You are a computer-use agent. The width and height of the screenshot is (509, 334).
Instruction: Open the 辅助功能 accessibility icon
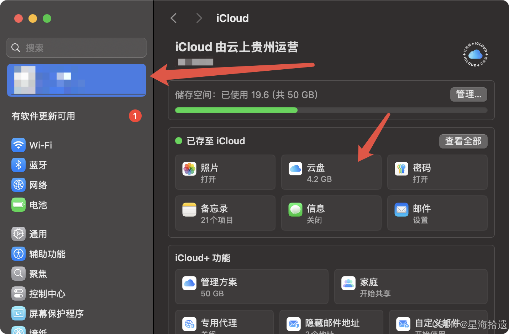point(19,254)
